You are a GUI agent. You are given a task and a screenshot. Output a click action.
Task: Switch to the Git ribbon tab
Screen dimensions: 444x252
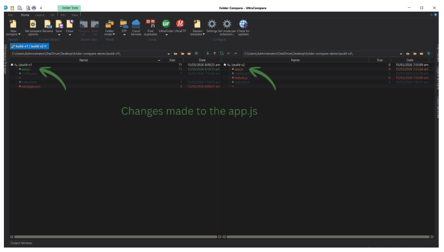point(52,15)
